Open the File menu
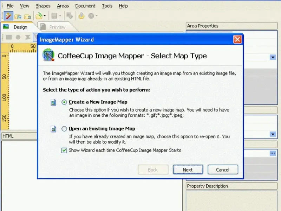This screenshot has width=281, height=211. [x=10, y=6]
